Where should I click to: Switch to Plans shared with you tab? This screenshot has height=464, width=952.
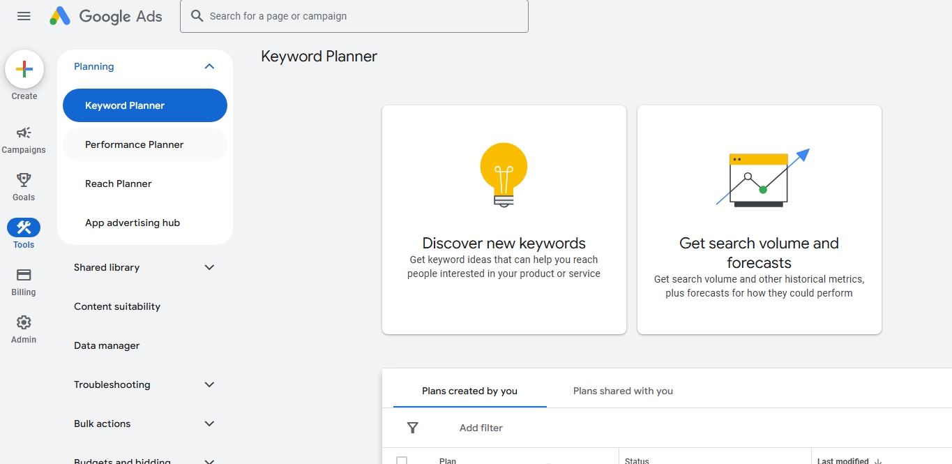pos(623,391)
